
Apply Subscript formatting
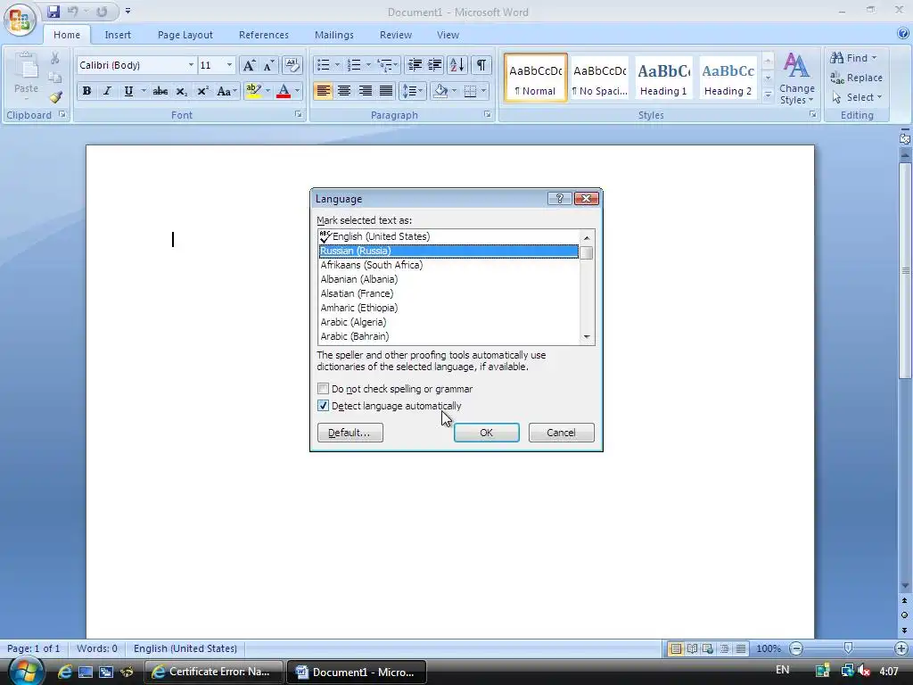coord(181,91)
